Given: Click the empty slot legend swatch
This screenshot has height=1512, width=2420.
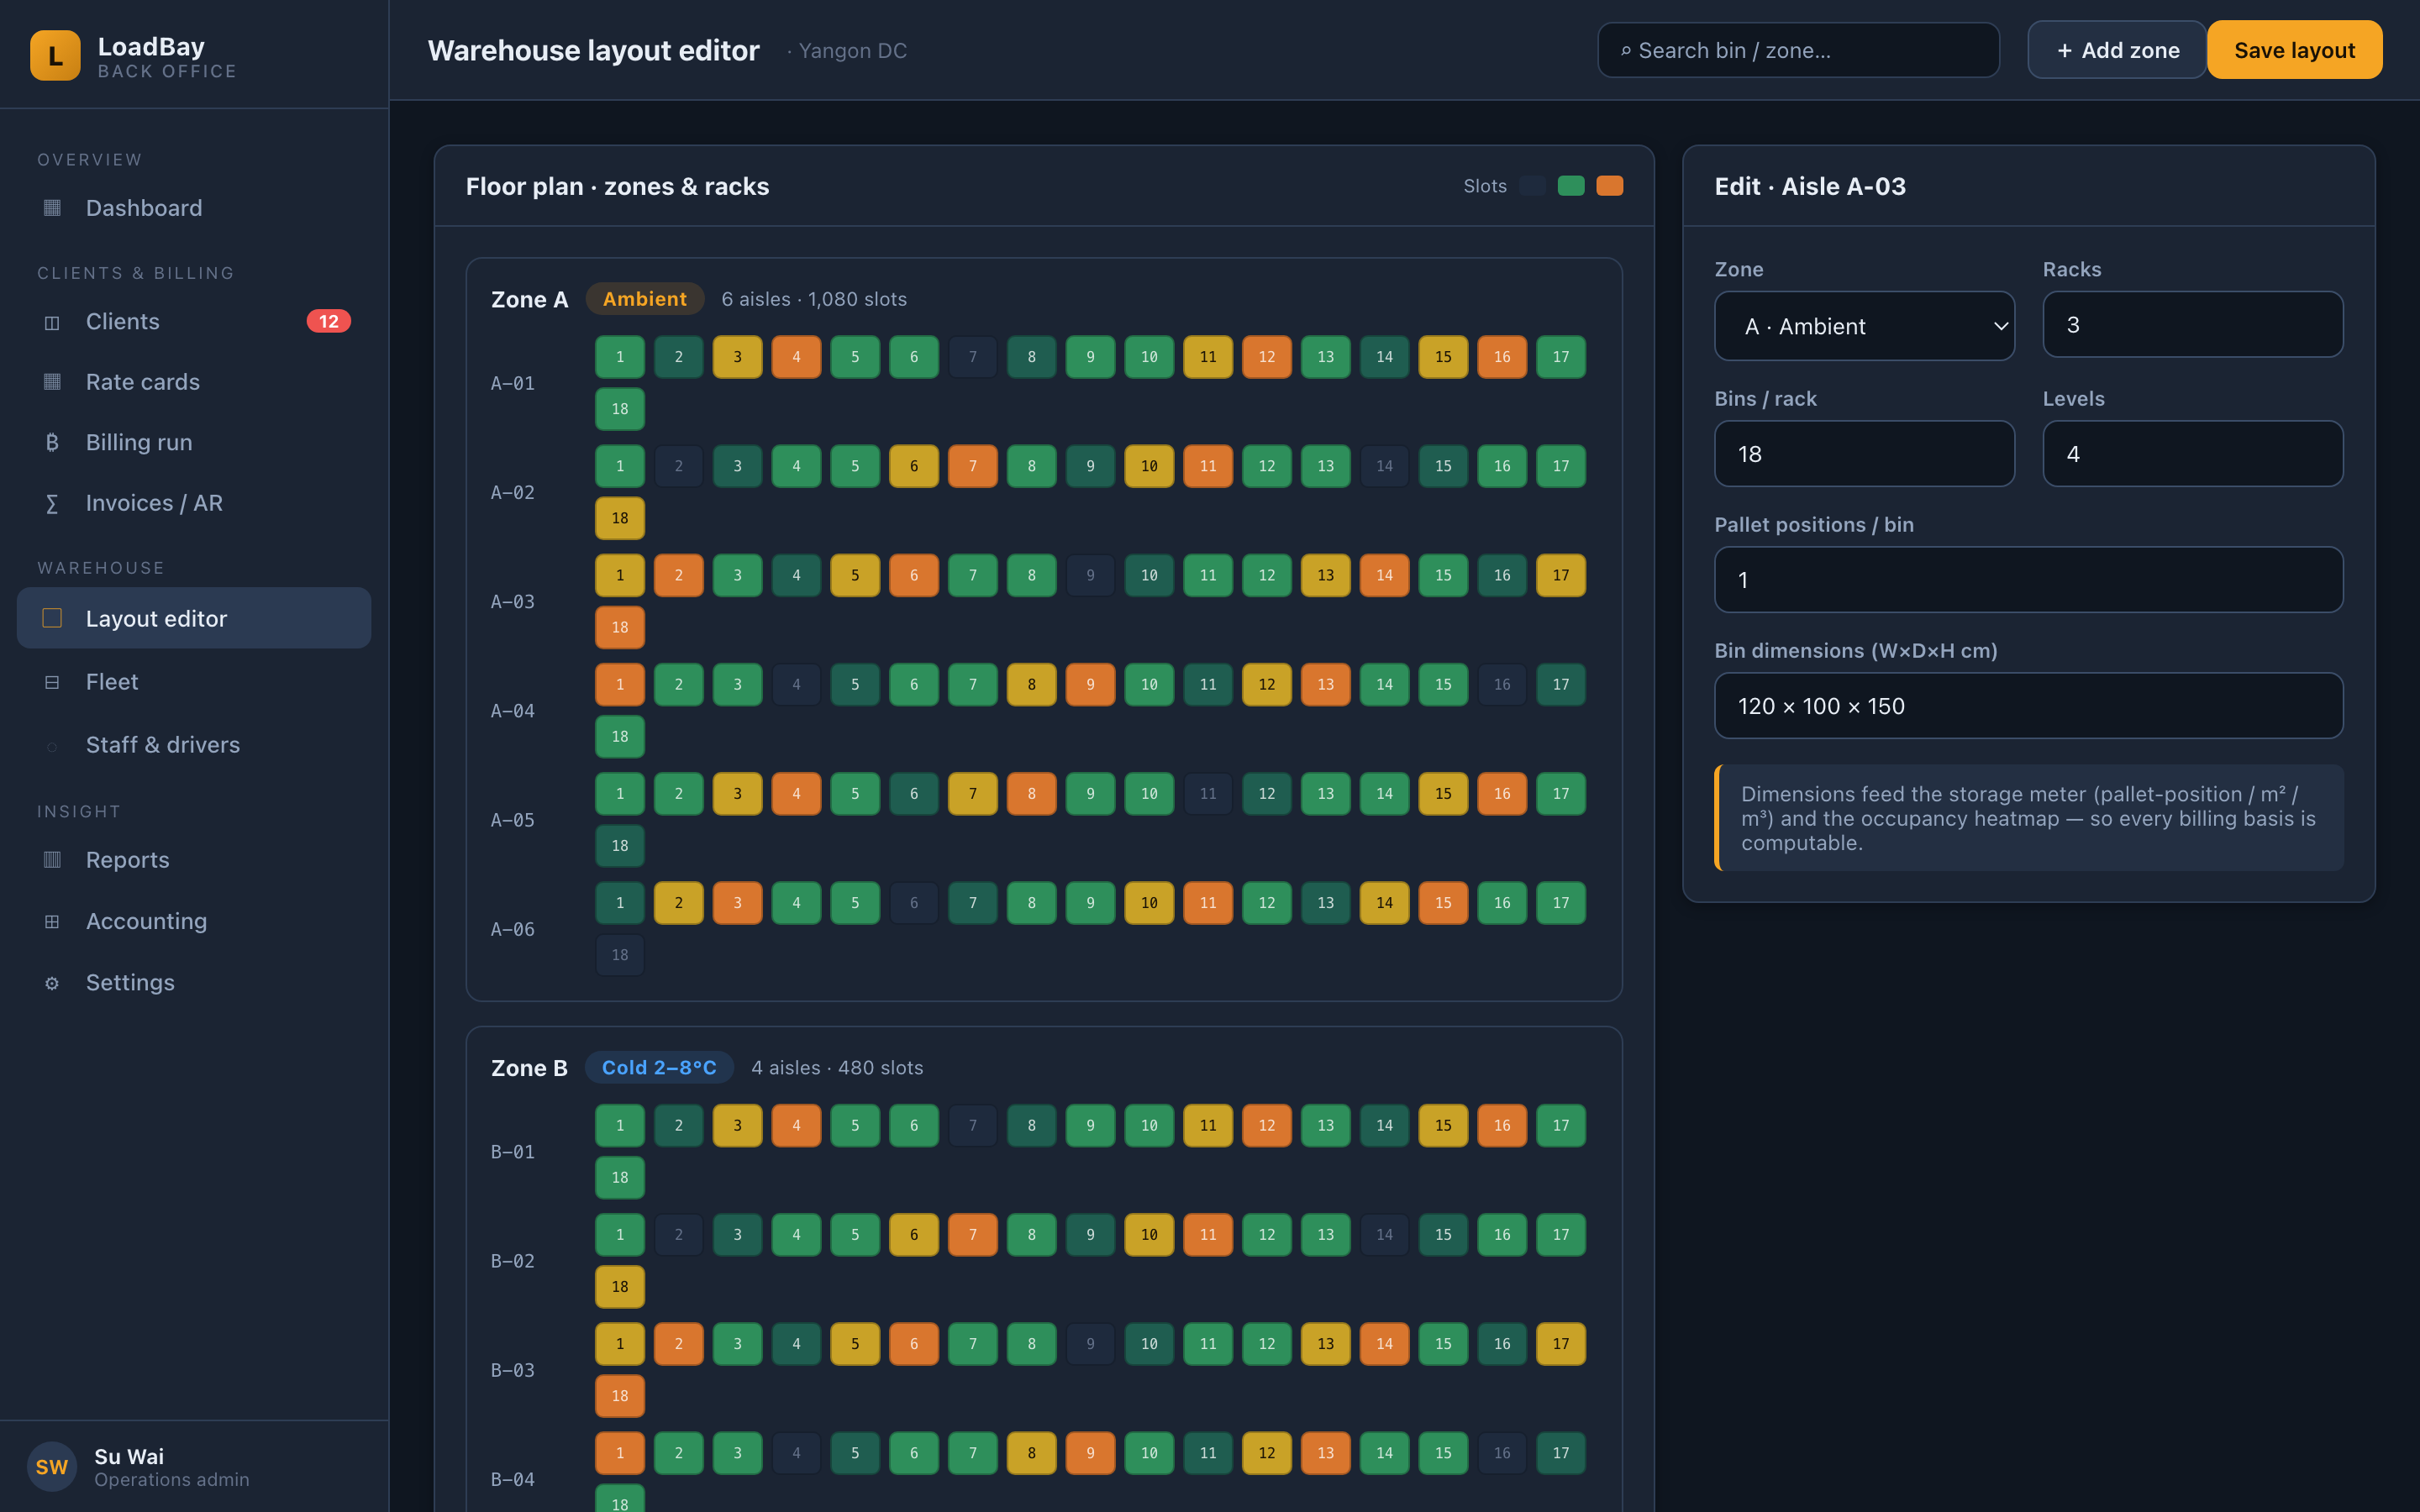Looking at the screenshot, I should pyautogui.click(x=1532, y=186).
